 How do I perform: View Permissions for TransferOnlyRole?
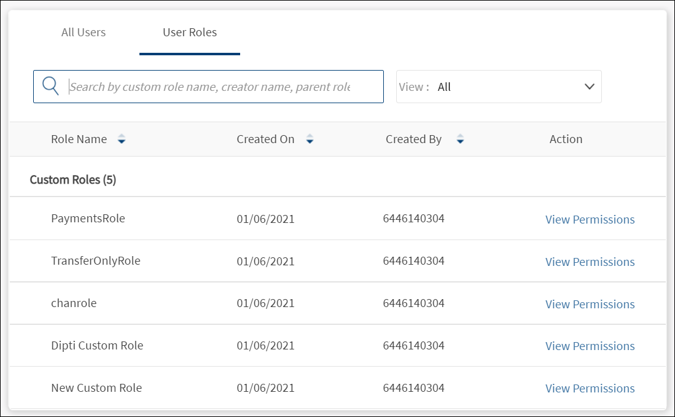(590, 262)
